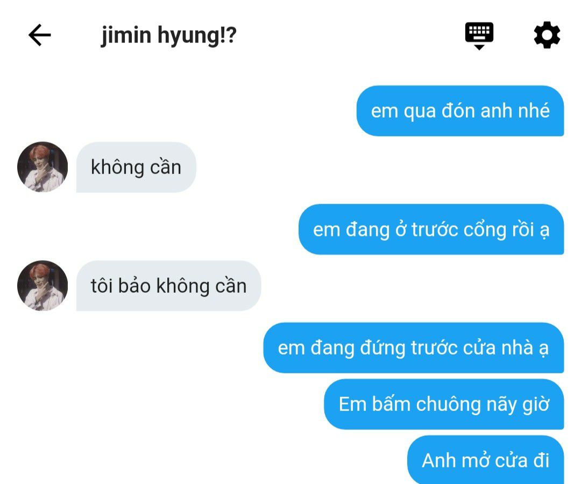Tap the 'Em bấm chuông nãy giờ' bubble
Viewport: 581px width, 484px height.
(444, 404)
